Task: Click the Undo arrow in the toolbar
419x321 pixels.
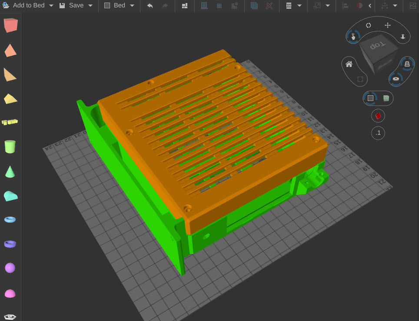Action: click(150, 6)
